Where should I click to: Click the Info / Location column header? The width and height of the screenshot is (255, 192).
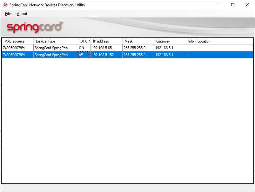tap(219, 41)
